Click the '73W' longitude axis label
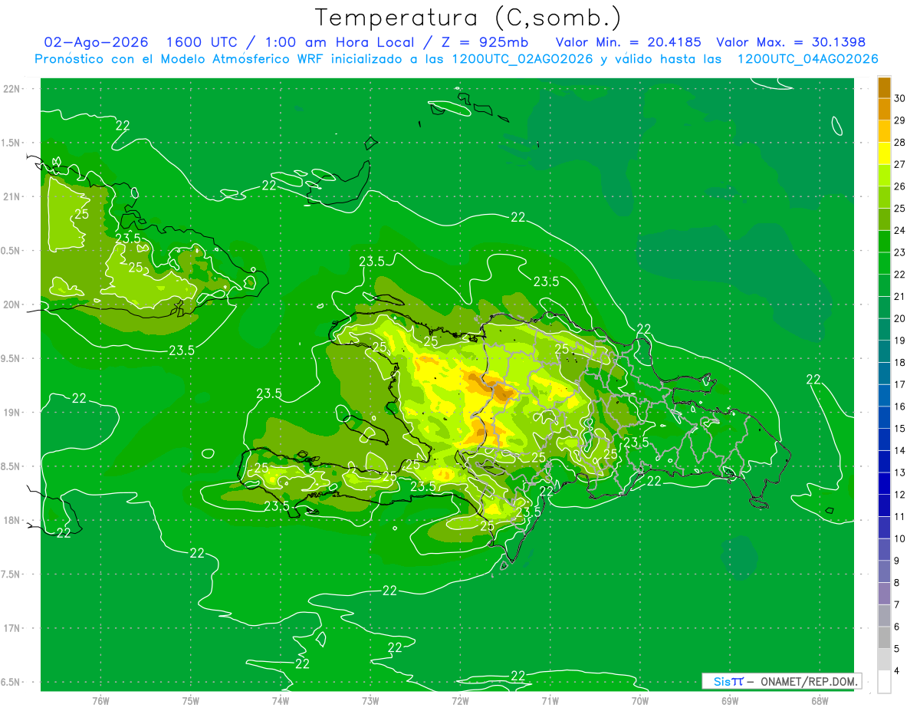 [x=370, y=701]
